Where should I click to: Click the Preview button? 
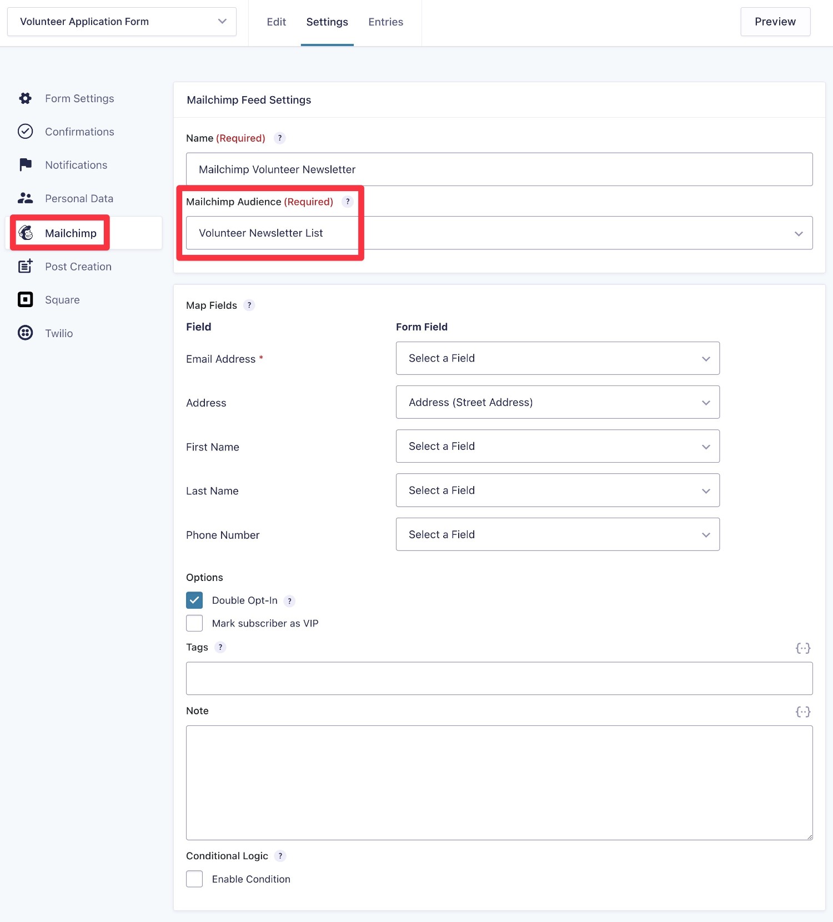[775, 22]
